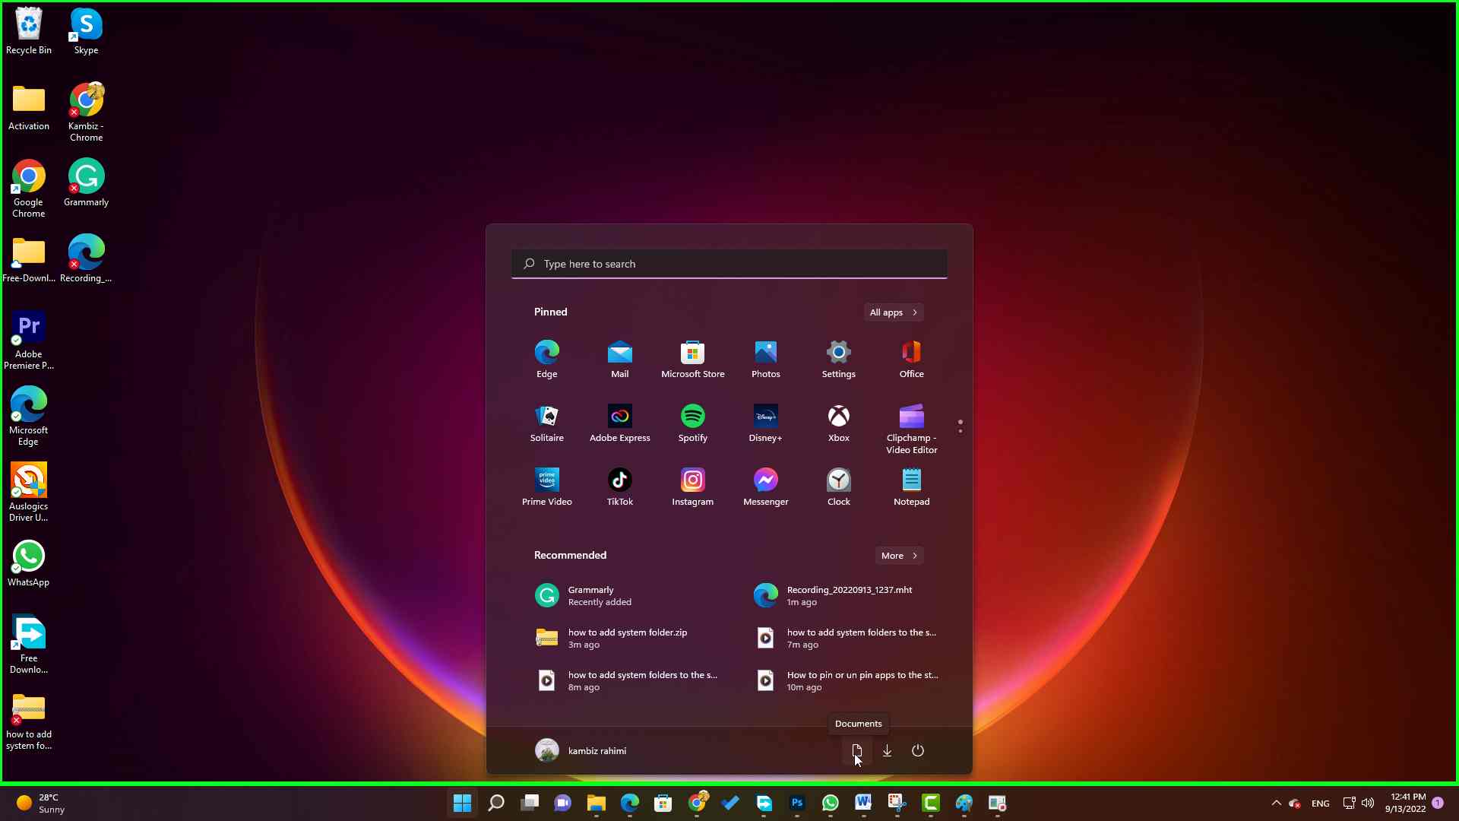This screenshot has width=1459, height=821.
Task: Open taskbar Search magnifier
Action: [495, 803]
